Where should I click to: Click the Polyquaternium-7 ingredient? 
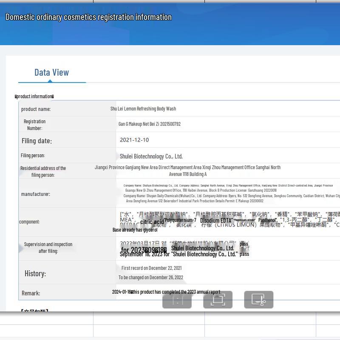pyautogui.click(x=181, y=220)
